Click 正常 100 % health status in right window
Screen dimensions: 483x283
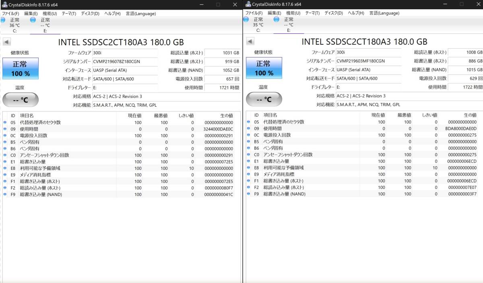264,68
